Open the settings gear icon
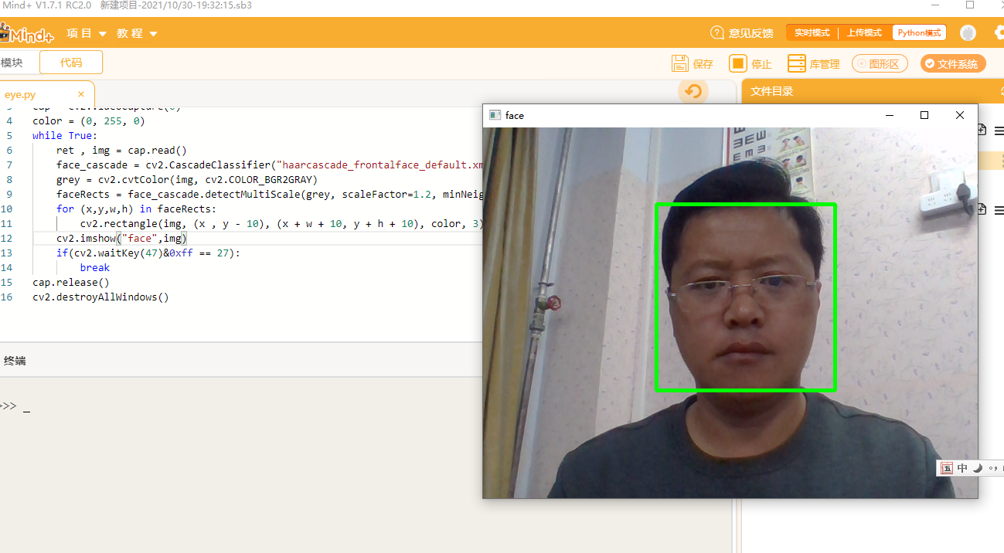This screenshot has width=1004, height=553. pos(999,33)
